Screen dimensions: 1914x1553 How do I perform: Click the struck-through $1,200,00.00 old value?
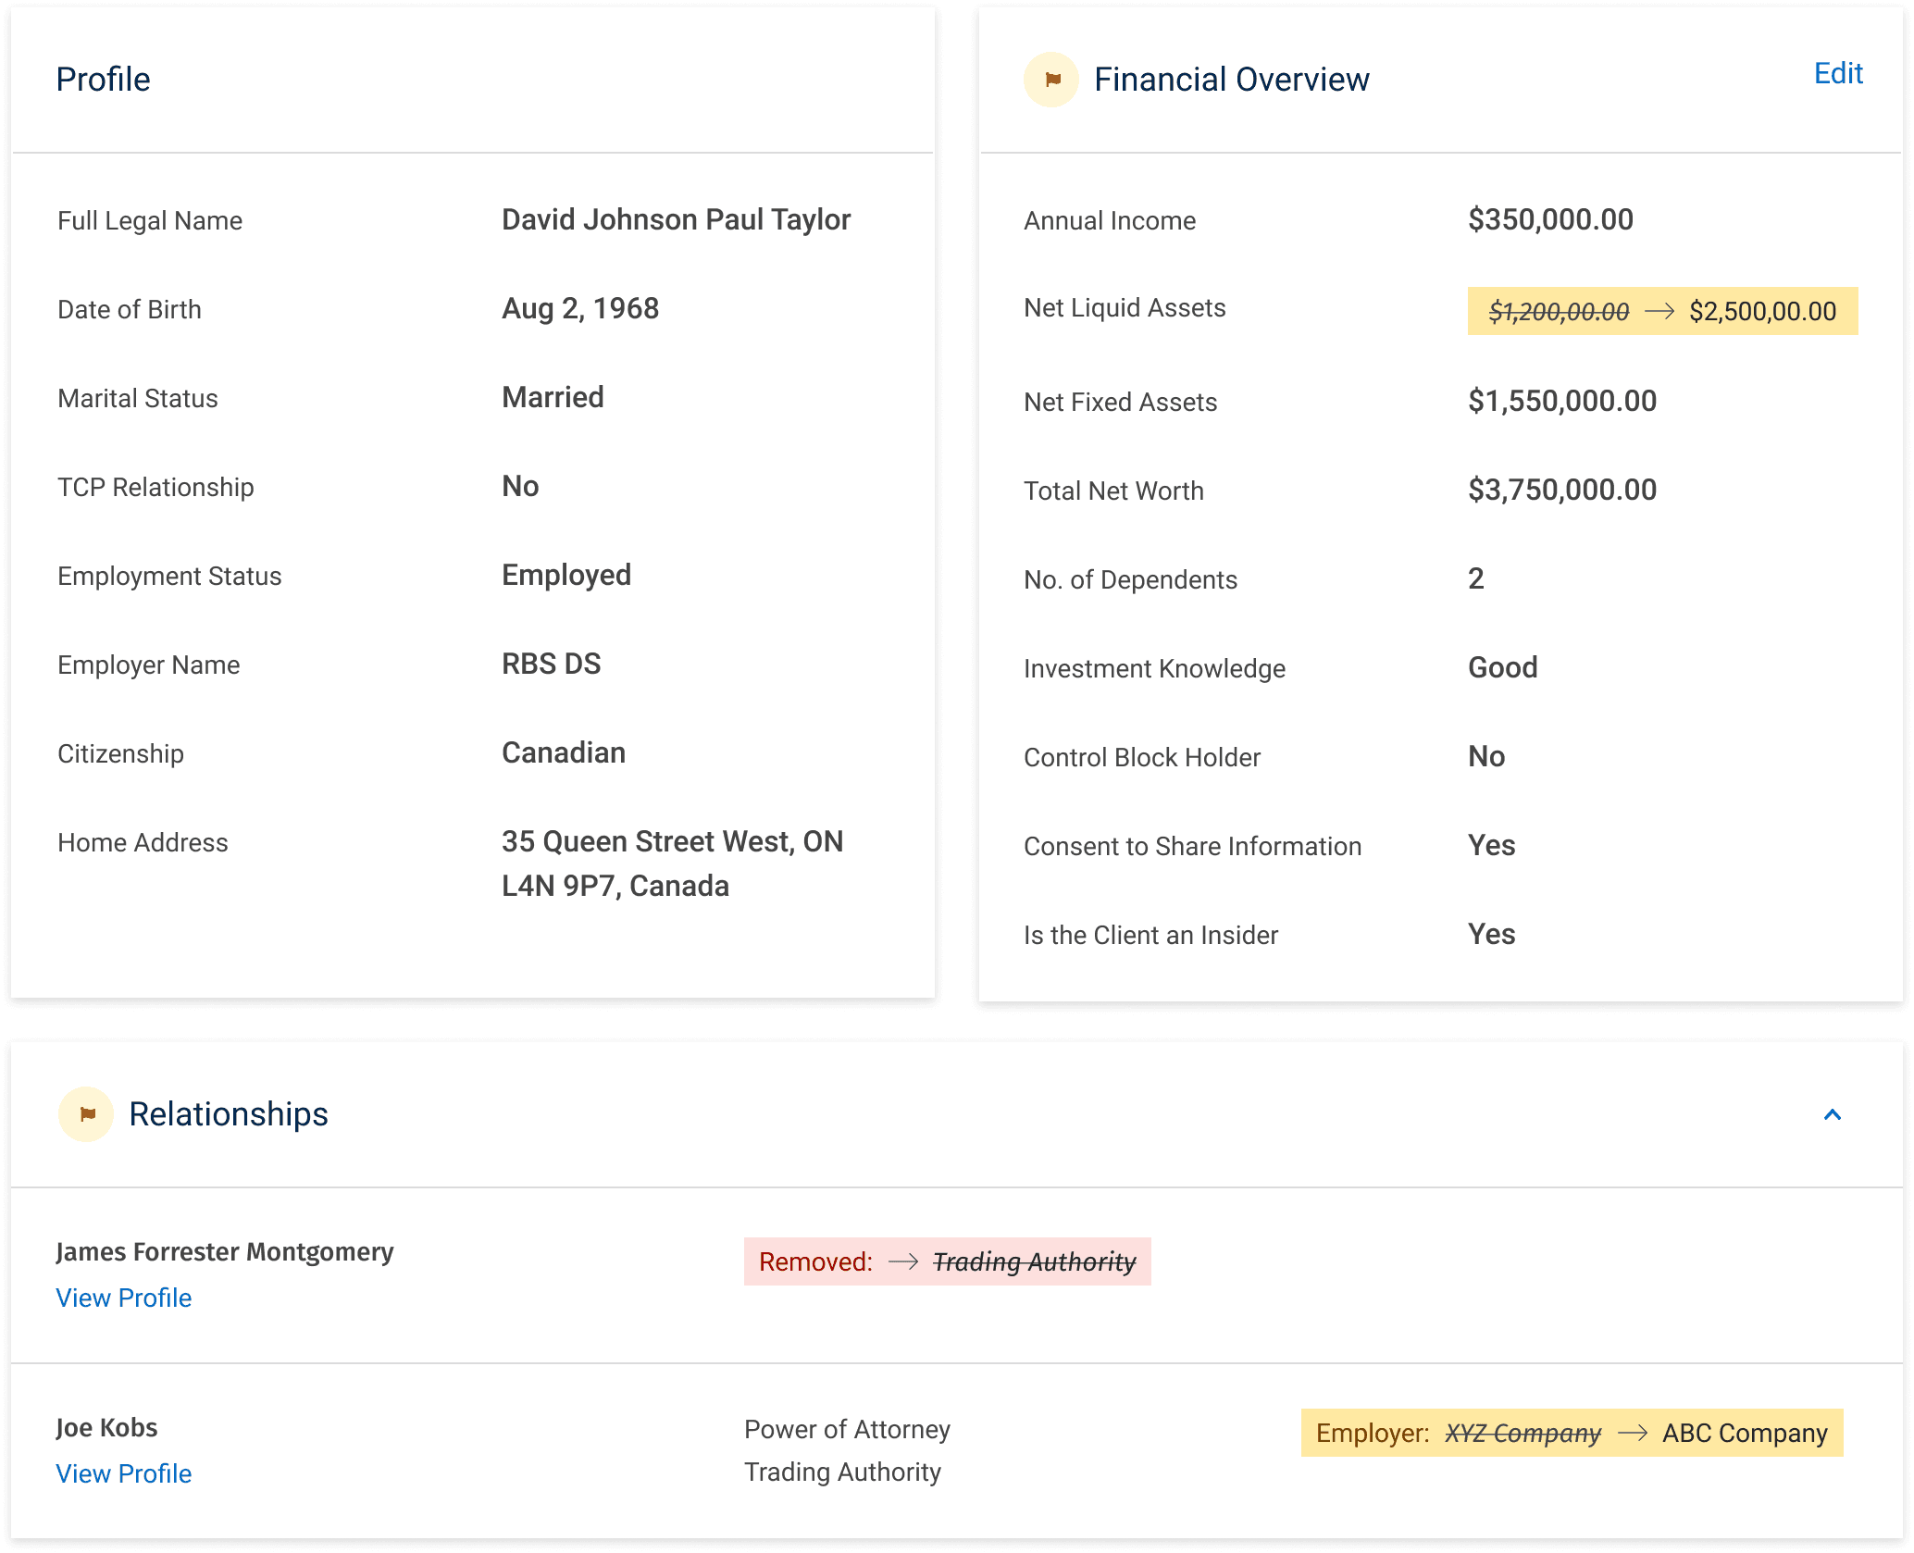pyautogui.click(x=1559, y=312)
